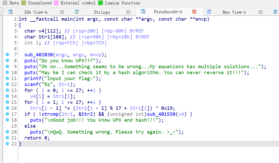
Task: Toggle breakpoint dot on line 12
Action: tap(7, 84)
